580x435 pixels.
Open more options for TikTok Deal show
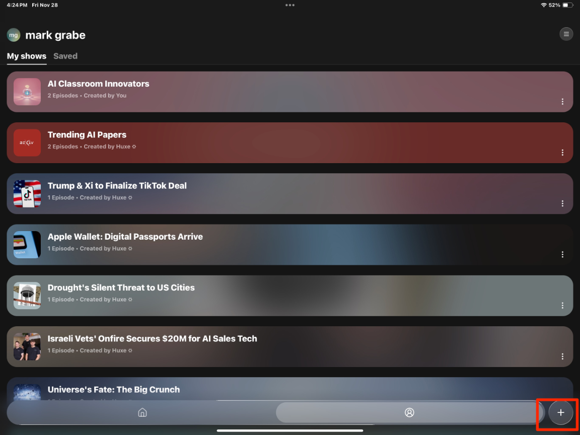click(562, 203)
